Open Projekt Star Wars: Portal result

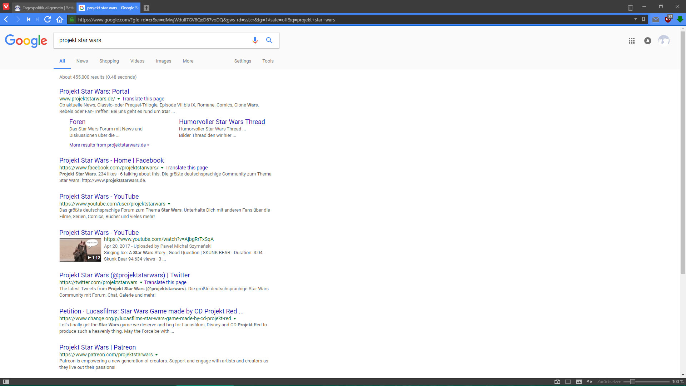[x=94, y=91]
